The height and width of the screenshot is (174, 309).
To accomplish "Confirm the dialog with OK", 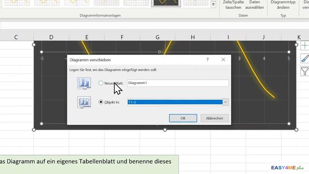I will tap(183, 118).
